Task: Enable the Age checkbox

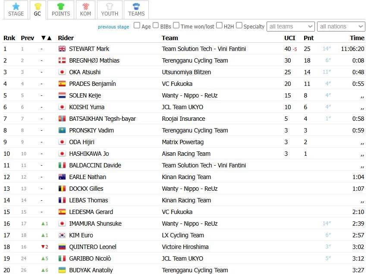Action: (137, 26)
